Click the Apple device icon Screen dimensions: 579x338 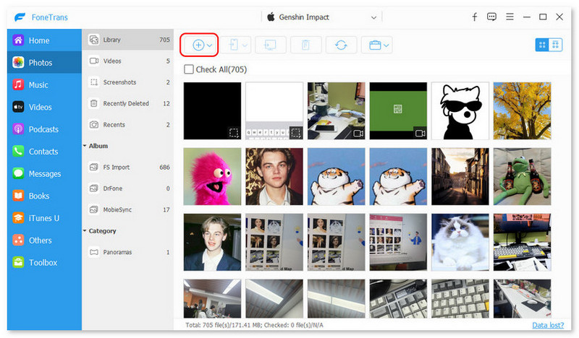click(271, 17)
